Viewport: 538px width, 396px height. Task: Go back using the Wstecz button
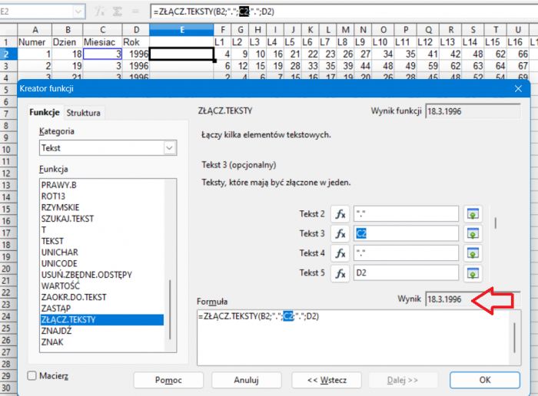point(327,380)
